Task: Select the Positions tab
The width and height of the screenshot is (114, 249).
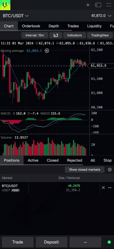Action: pyautogui.click(x=12, y=160)
